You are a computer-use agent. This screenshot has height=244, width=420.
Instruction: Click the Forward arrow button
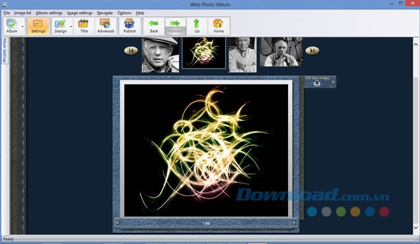click(175, 26)
